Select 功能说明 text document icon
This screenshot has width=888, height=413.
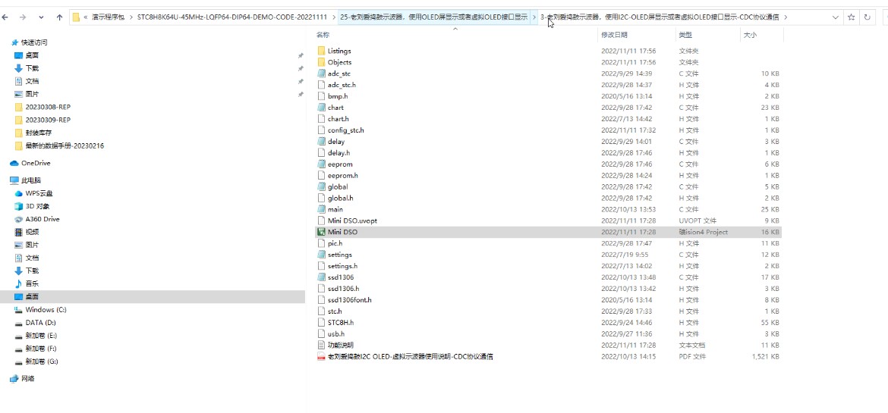click(322, 345)
